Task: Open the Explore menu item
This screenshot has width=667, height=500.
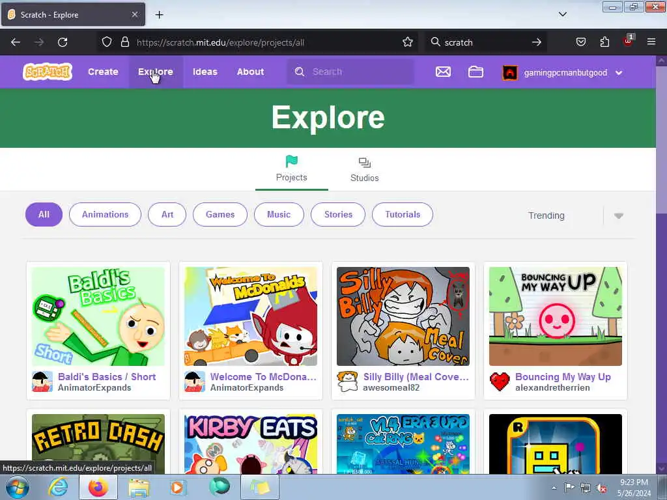Action: point(155,72)
